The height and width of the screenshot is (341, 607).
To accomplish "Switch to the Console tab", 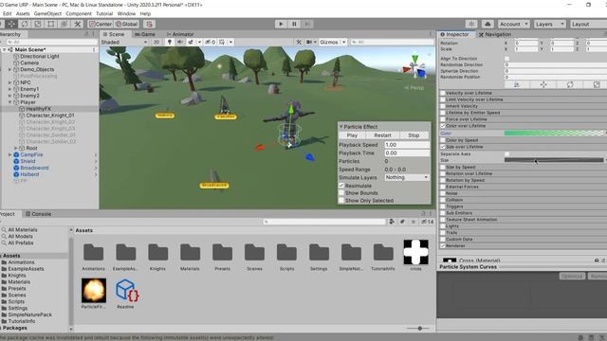I will (38, 214).
